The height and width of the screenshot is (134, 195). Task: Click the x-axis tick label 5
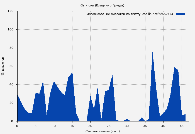(x=36, y=126)
